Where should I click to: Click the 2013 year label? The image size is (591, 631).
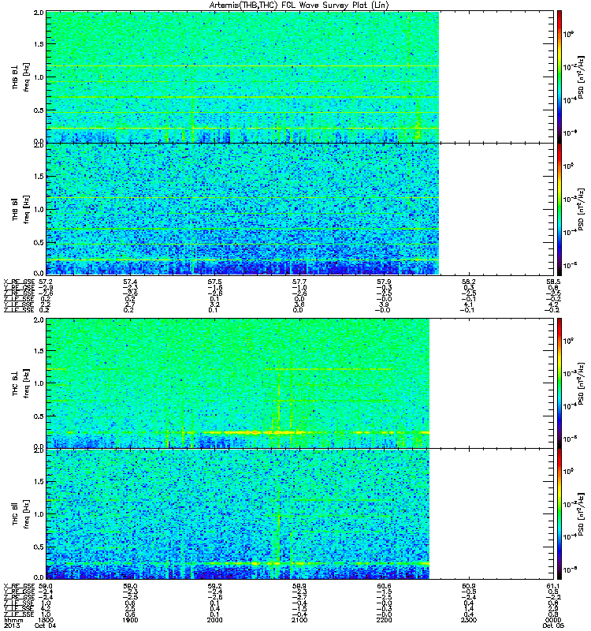click(12, 625)
